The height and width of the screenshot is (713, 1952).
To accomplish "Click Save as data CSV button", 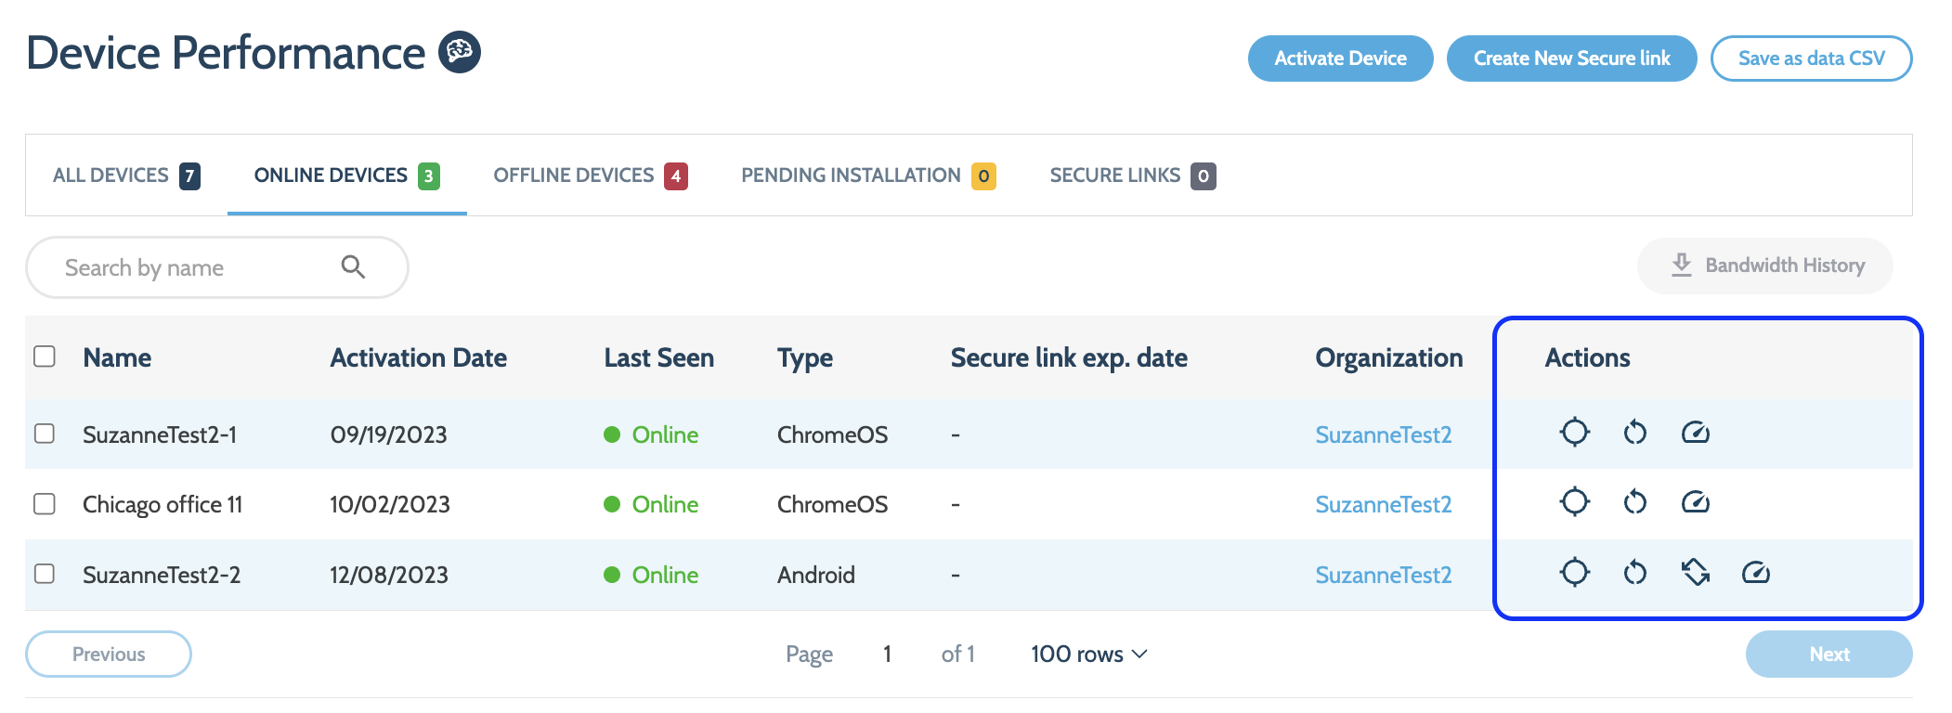I will coord(1811,58).
